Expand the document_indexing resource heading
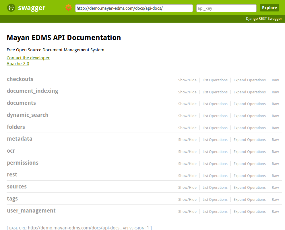Screen dimensions: 285x230 click(x=32, y=91)
